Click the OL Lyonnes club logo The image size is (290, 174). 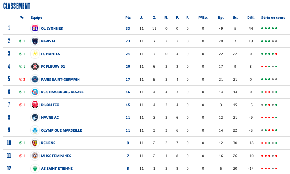(35, 28)
